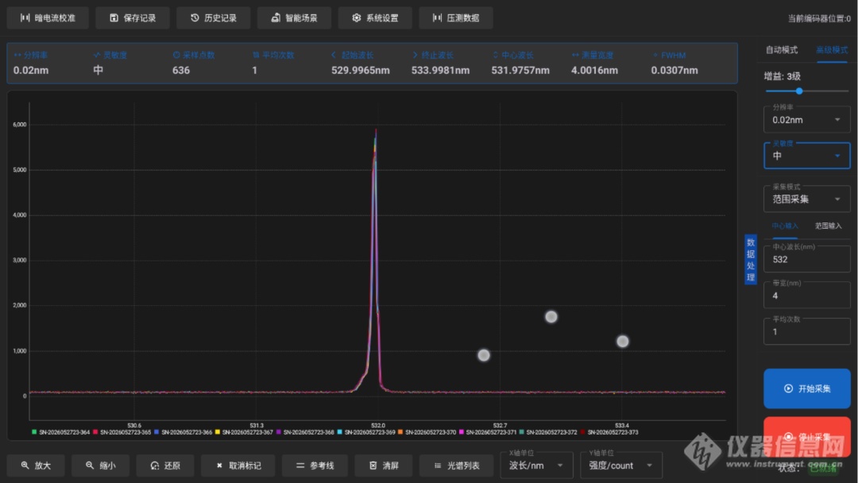
Task: Open the 暗电流校准 dark current calibration
Action: (x=48, y=18)
